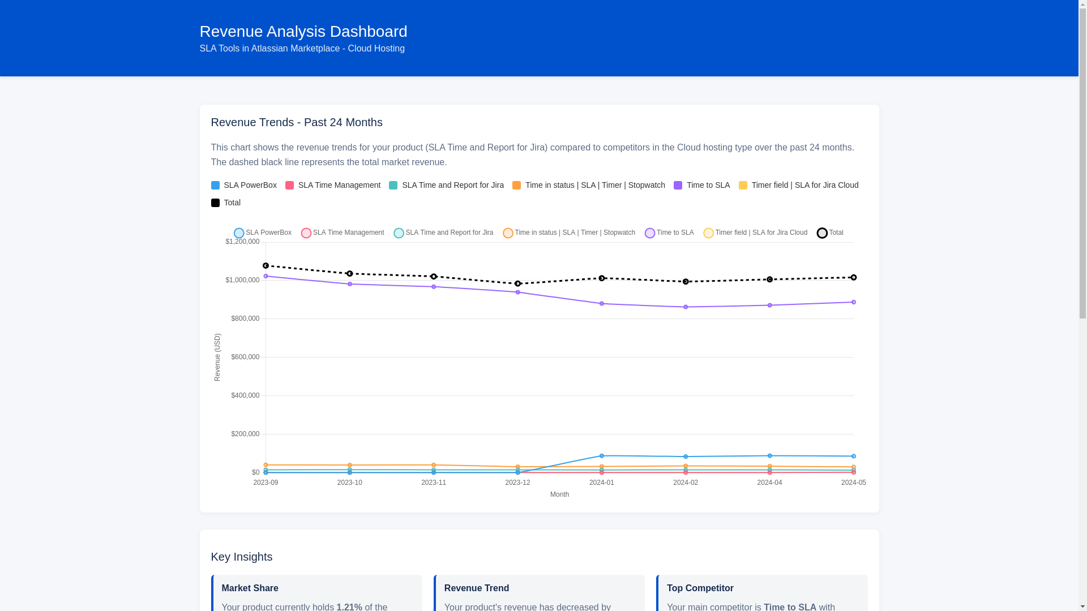Open the Top Competitor insight card

coord(761,593)
